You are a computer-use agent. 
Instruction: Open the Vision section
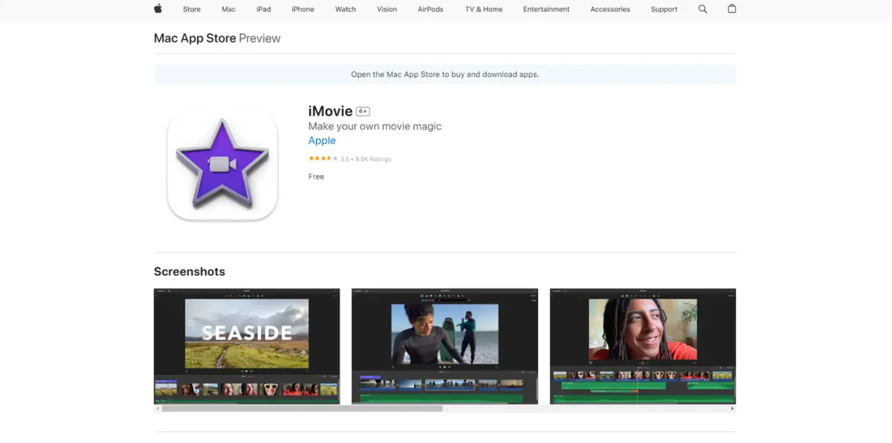387,9
